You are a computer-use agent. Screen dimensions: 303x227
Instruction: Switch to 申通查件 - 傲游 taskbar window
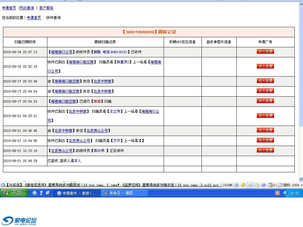77,193
